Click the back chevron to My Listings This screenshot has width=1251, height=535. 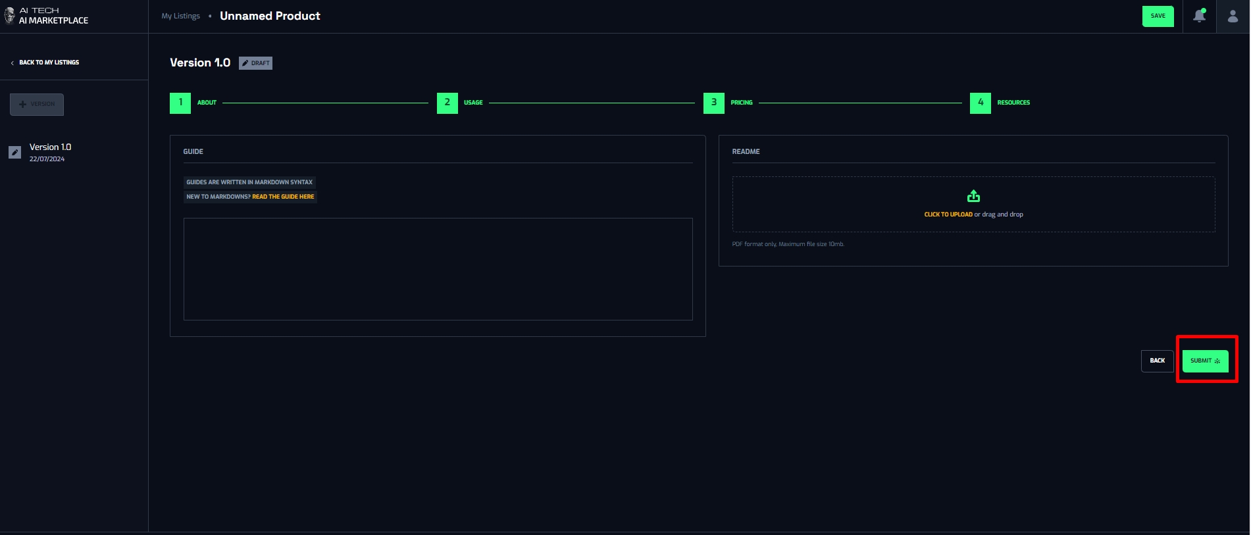(12, 63)
